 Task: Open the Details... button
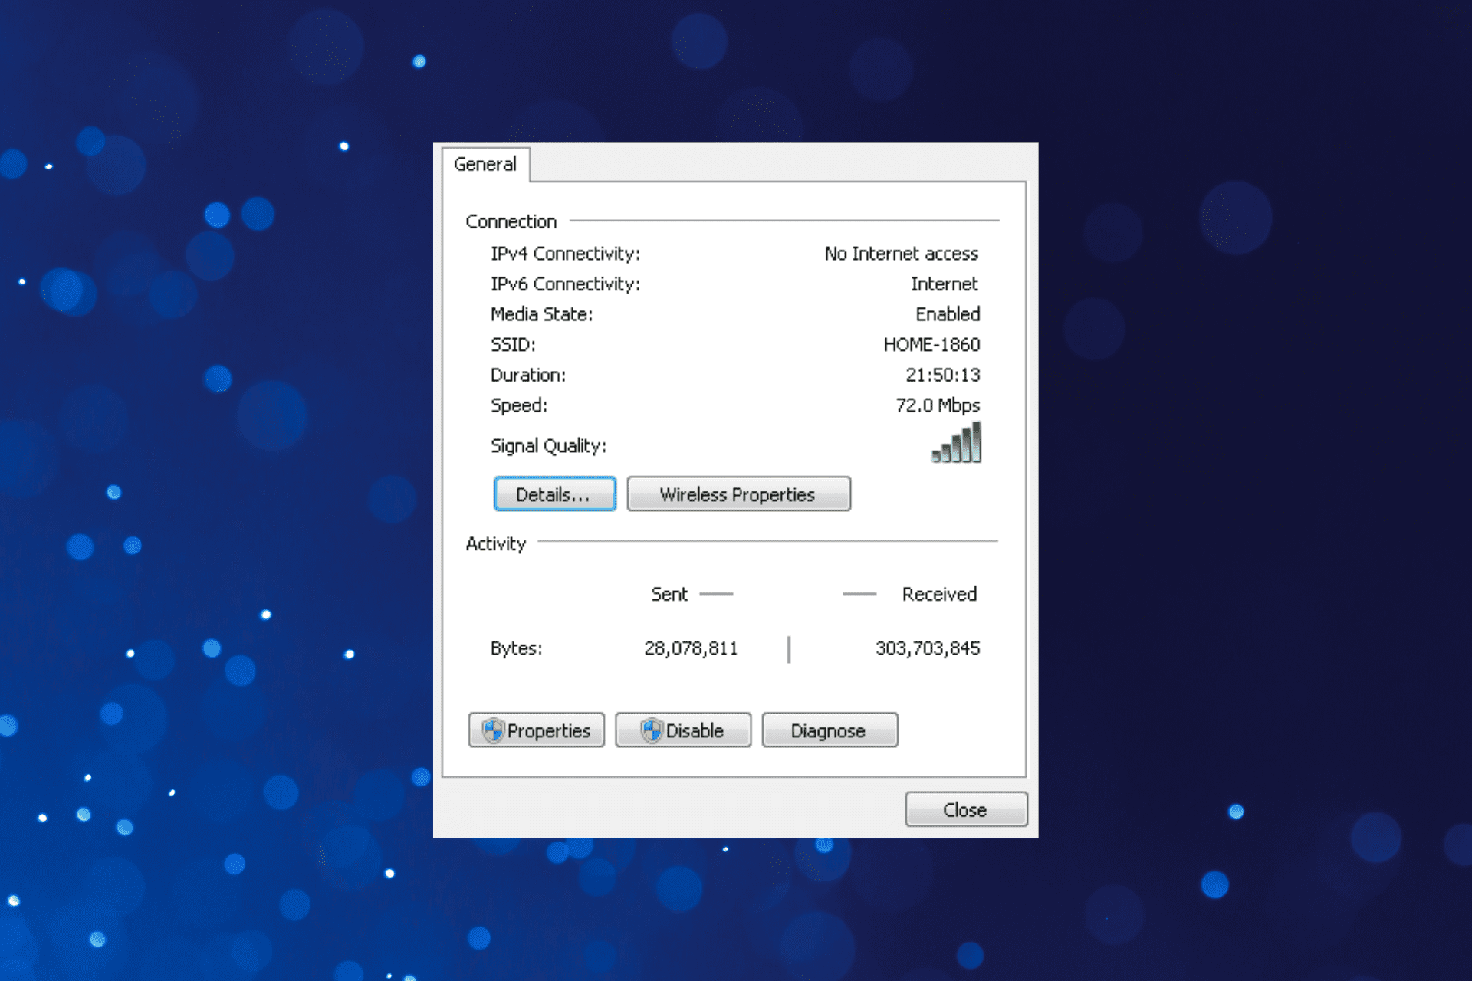click(x=554, y=494)
